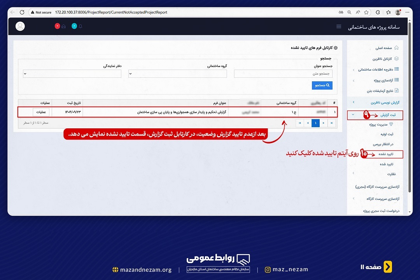Click the user profile avatar in header
This screenshot has width=420, height=280.
point(20,26)
